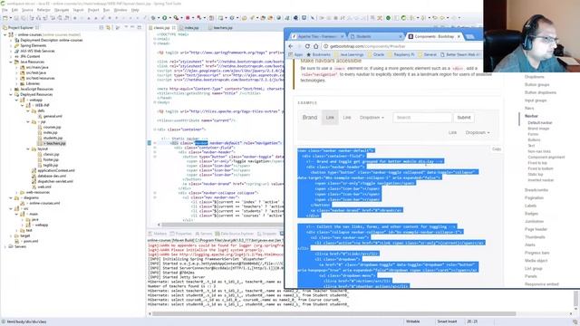This screenshot has height=326, width=580.
Task: Collapse the WEB-INF folder node
Action: click(x=22, y=105)
